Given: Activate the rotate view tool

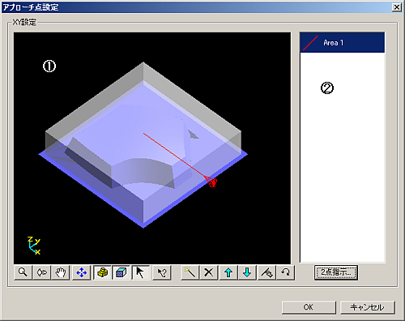Looking at the screenshot, I should (42, 272).
